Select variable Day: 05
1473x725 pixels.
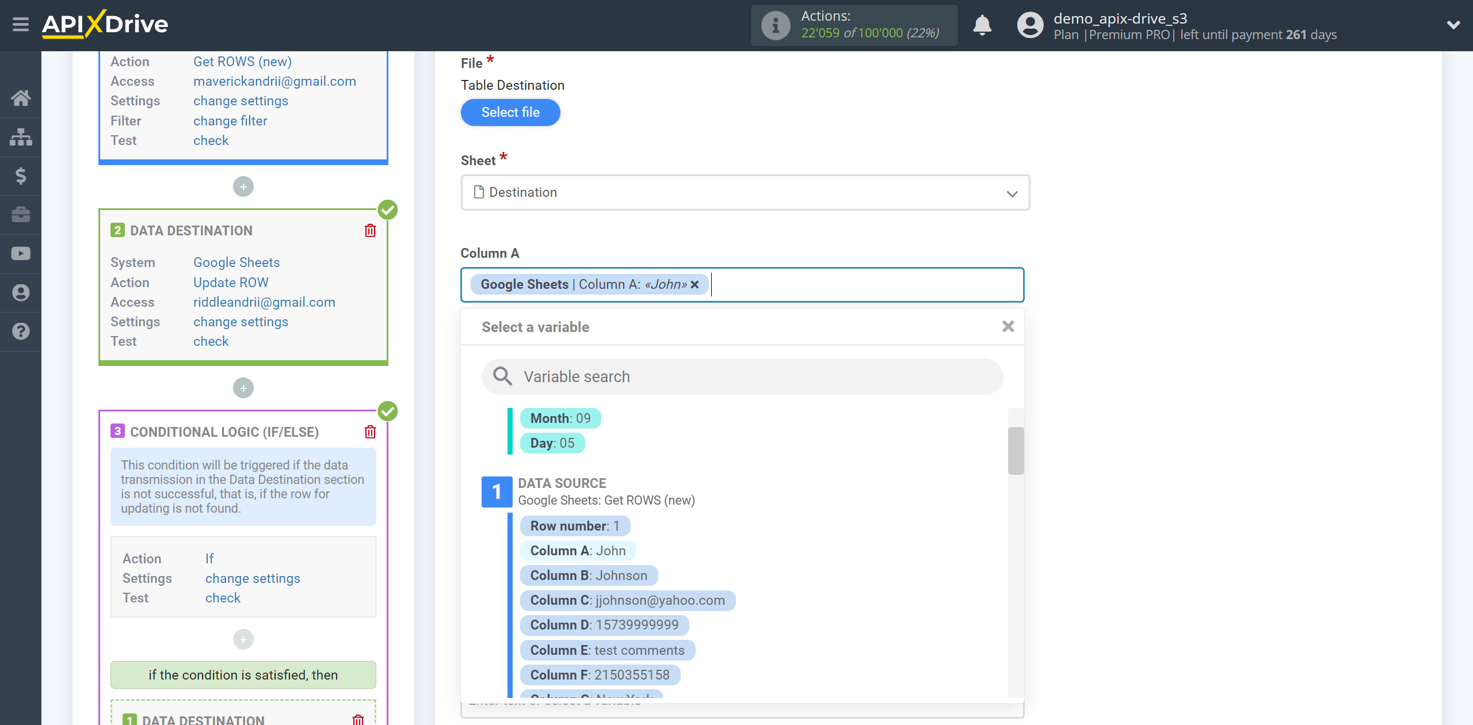(x=552, y=443)
